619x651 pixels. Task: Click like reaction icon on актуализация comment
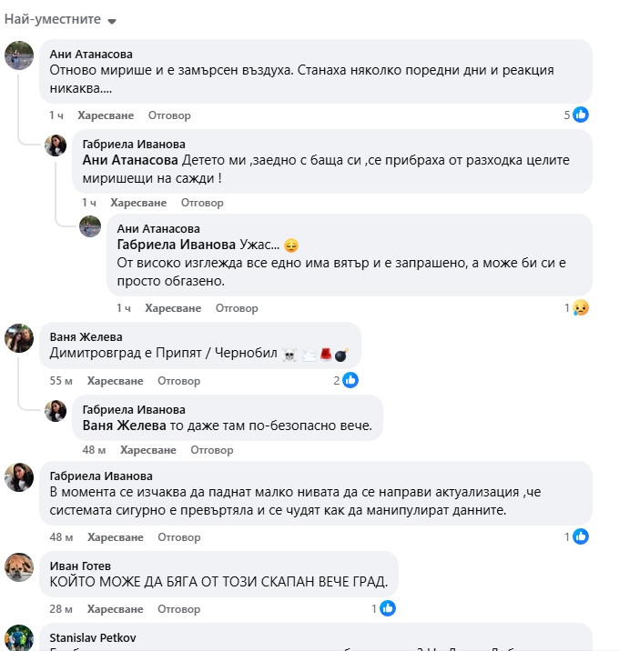point(581,537)
